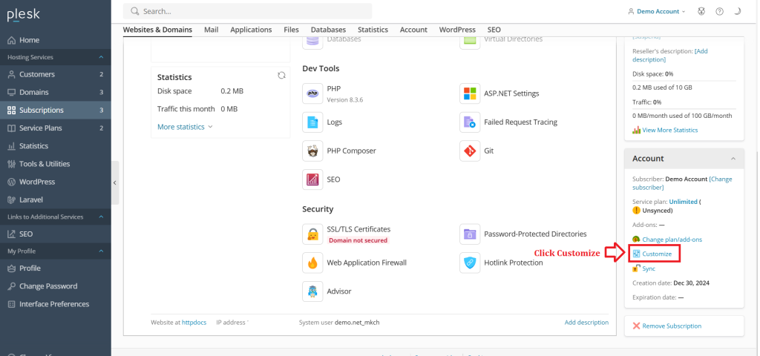This screenshot has height=356, width=760.
Task: Open Web Application Firewall flame icon
Action: (x=312, y=263)
